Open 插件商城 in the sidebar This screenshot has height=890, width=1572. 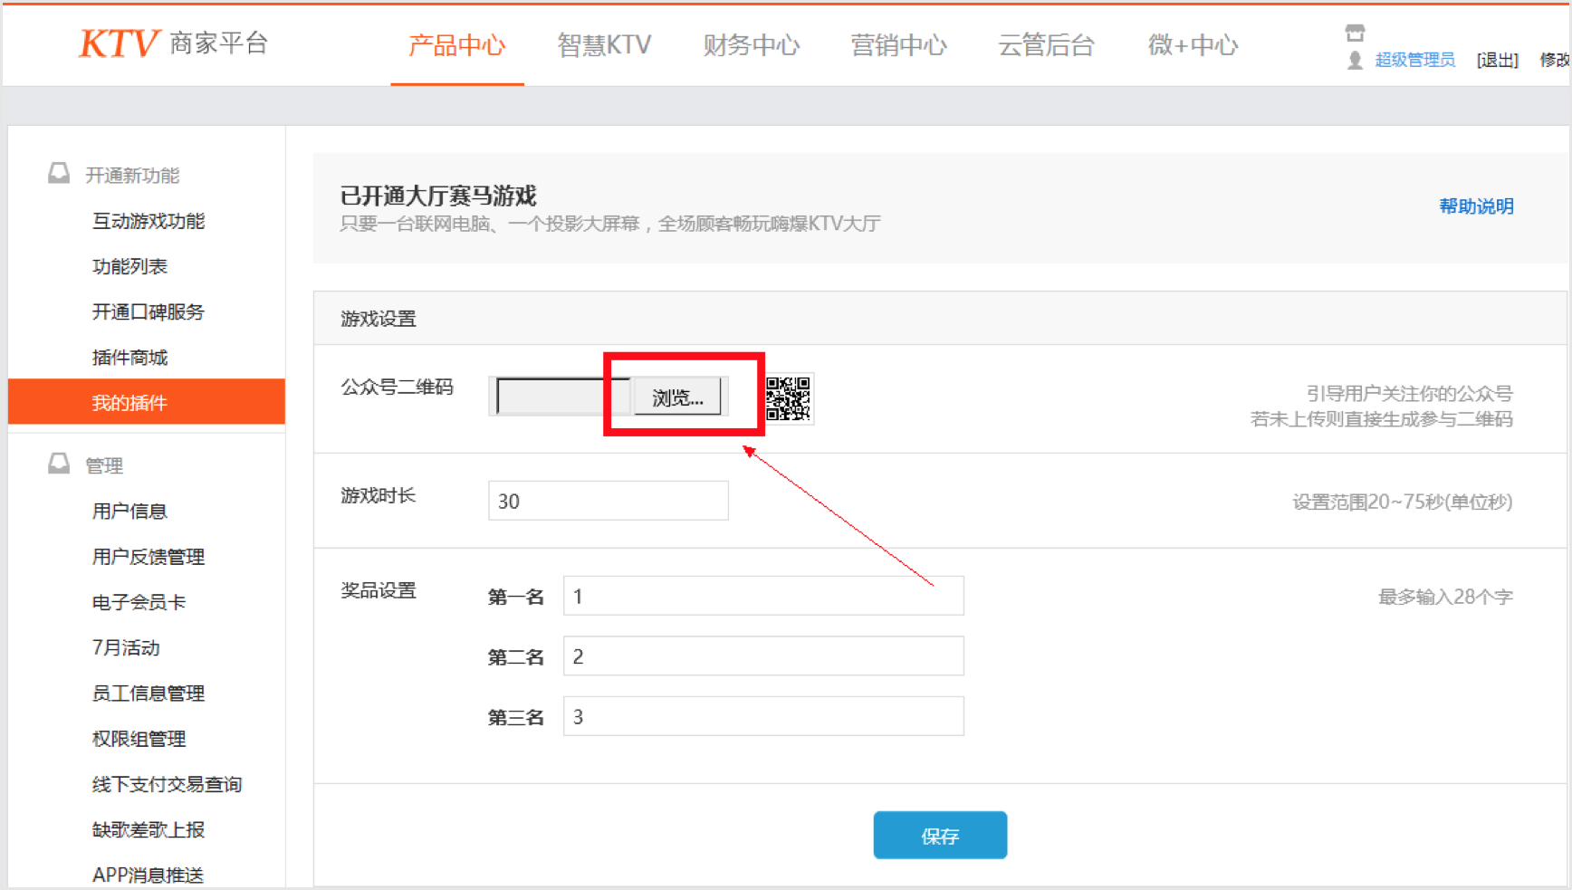(129, 358)
